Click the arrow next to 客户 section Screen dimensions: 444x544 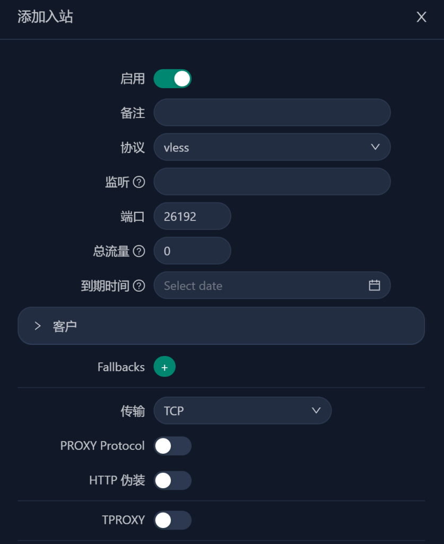tap(37, 326)
